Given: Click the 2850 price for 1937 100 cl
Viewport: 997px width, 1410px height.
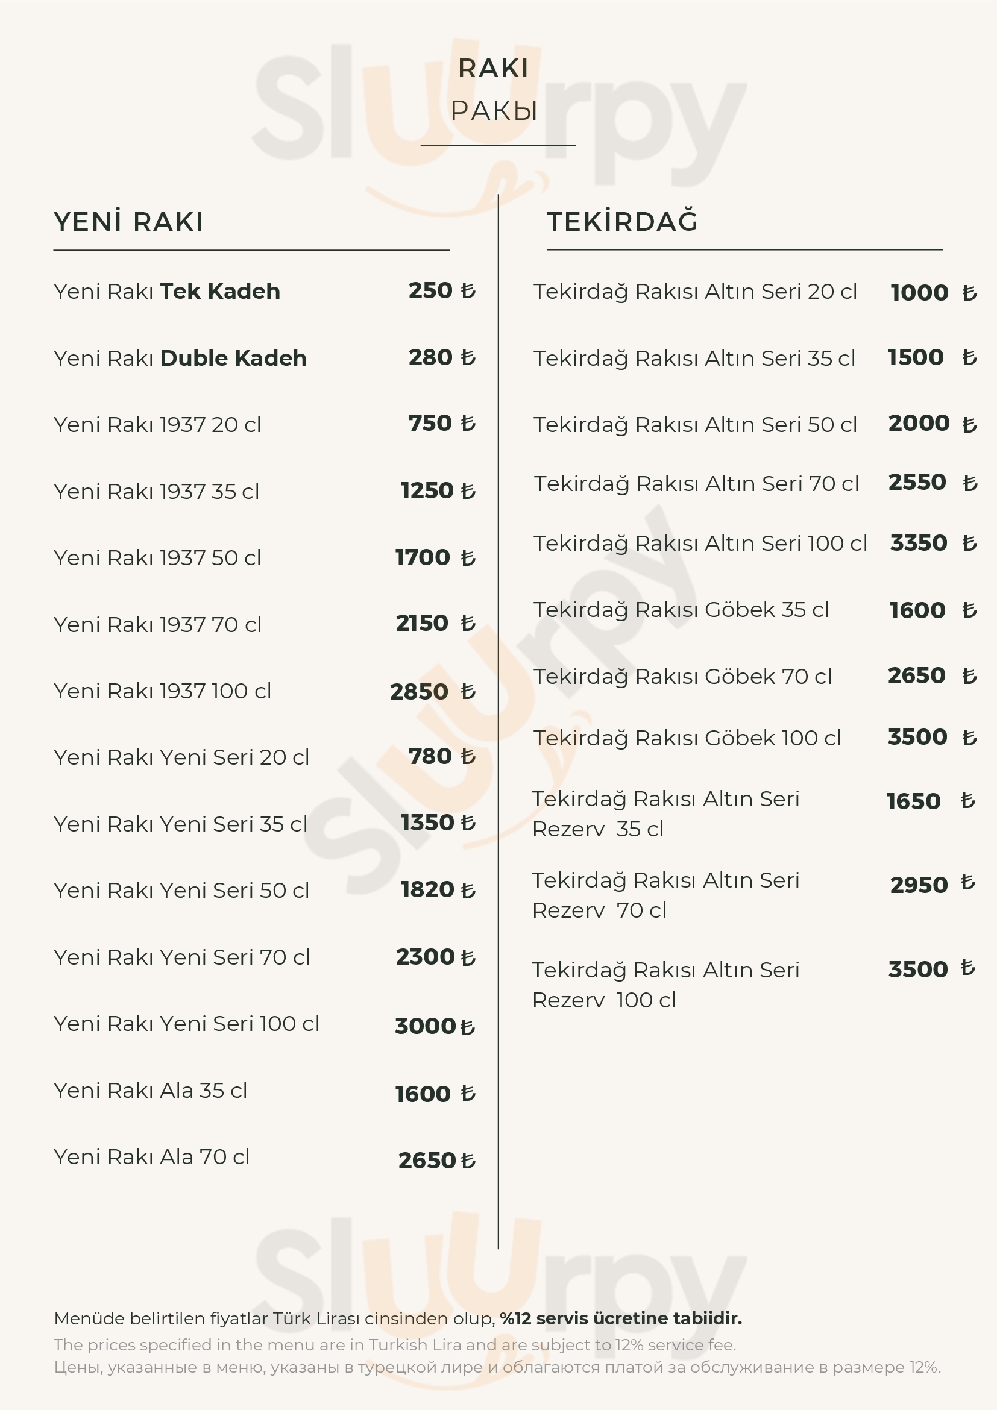Looking at the screenshot, I should (x=419, y=692).
